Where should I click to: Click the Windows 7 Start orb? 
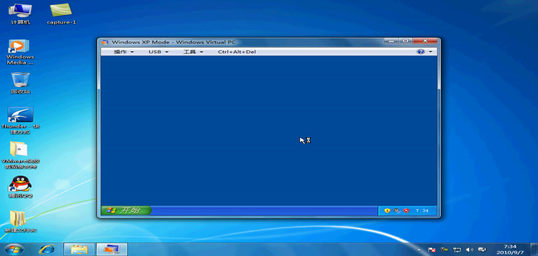click(x=13, y=249)
